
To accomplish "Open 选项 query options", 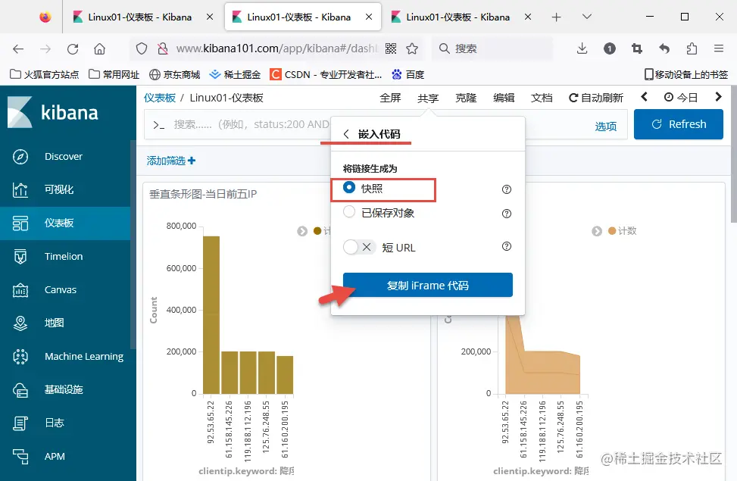I will [x=605, y=126].
